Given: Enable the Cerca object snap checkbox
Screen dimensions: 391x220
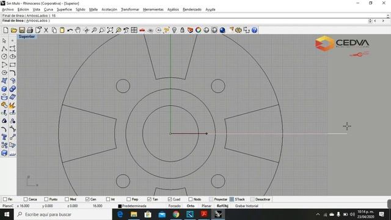Looking at the screenshot, I should click(26, 199).
